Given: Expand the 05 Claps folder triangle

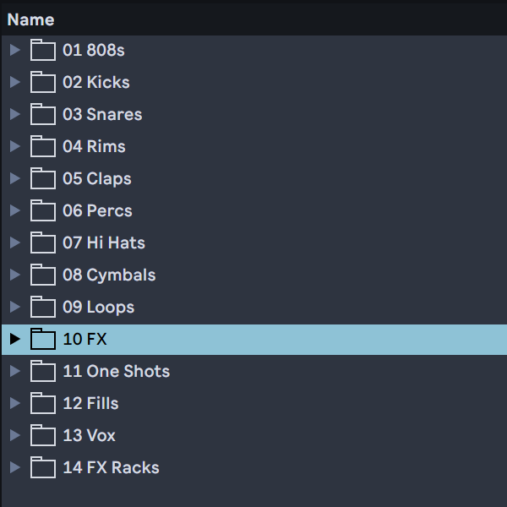Looking at the screenshot, I should coord(14,178).
